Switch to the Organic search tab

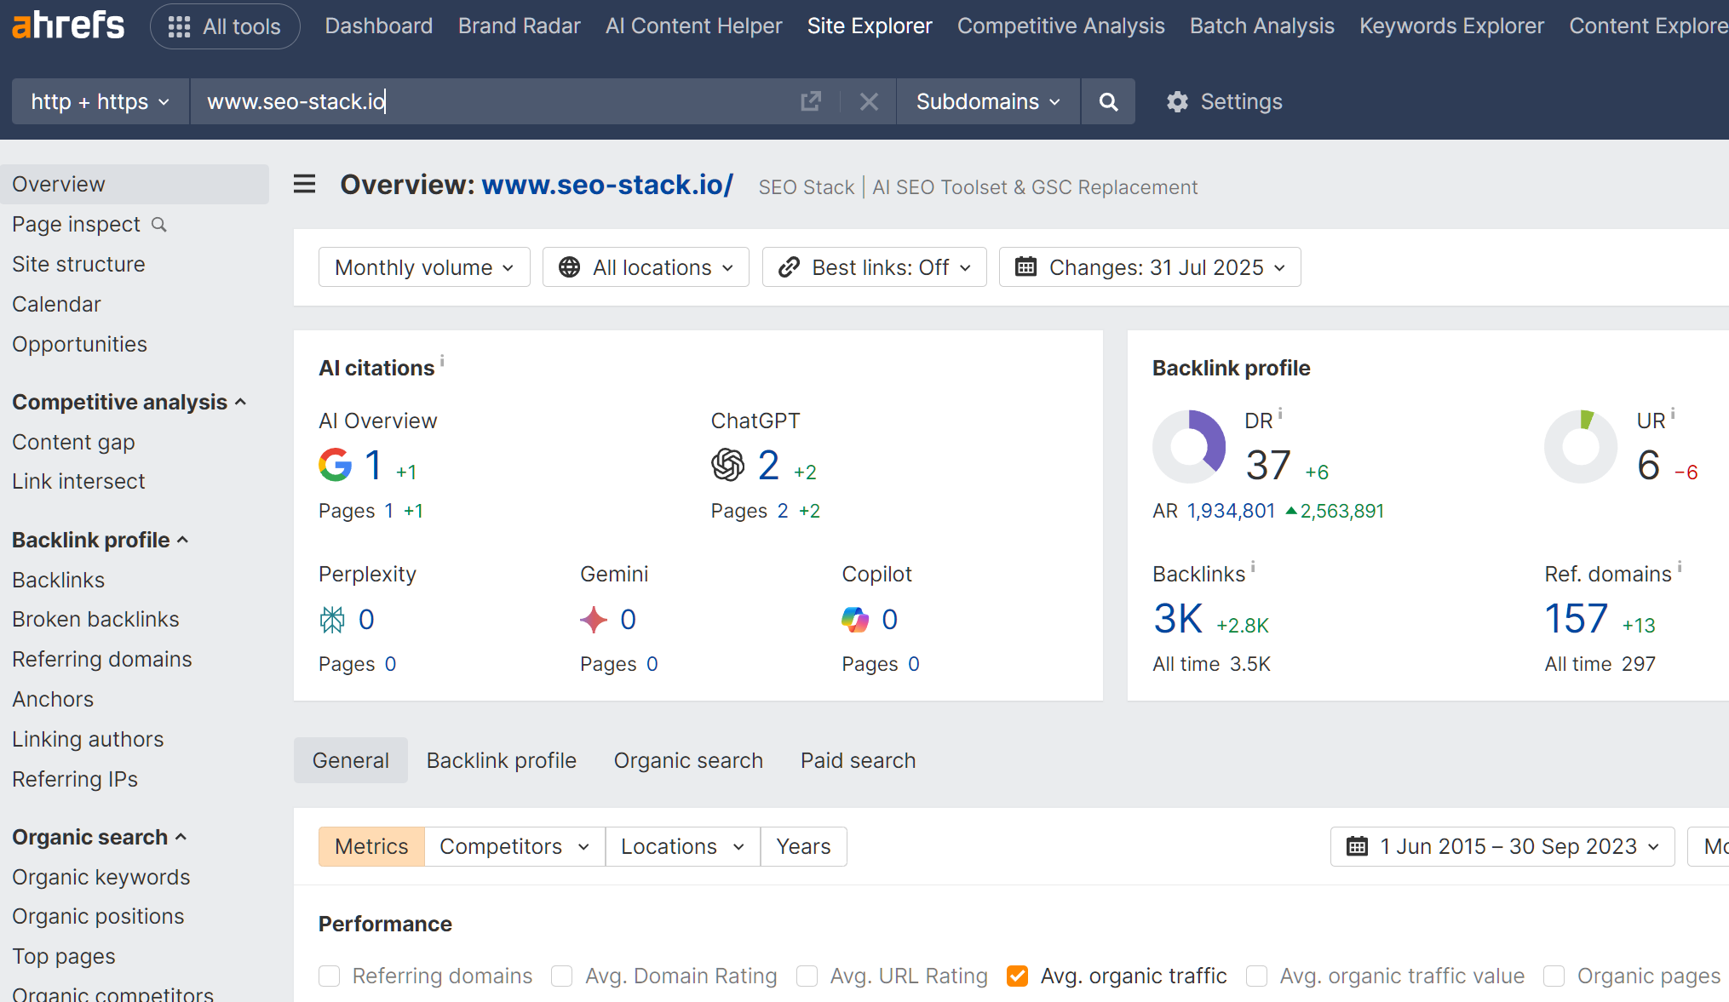688,760
